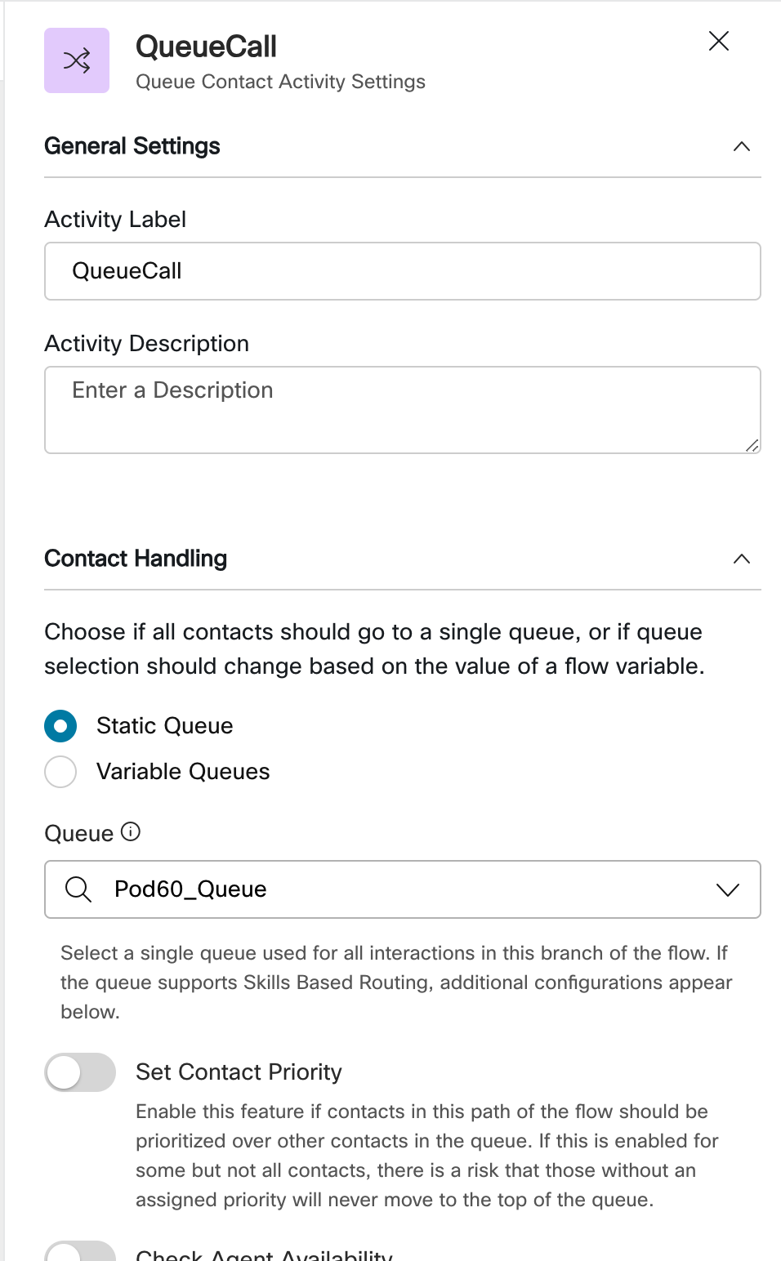Enable the Set Contact Priority toggle
Viewport: 781px width, 1261px height.
(x=80, y=1072)
